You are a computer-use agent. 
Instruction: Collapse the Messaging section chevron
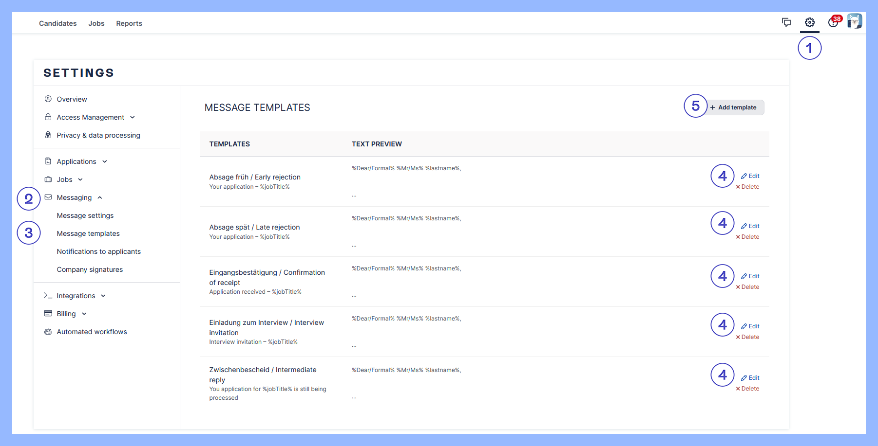[x=100, y=197]
